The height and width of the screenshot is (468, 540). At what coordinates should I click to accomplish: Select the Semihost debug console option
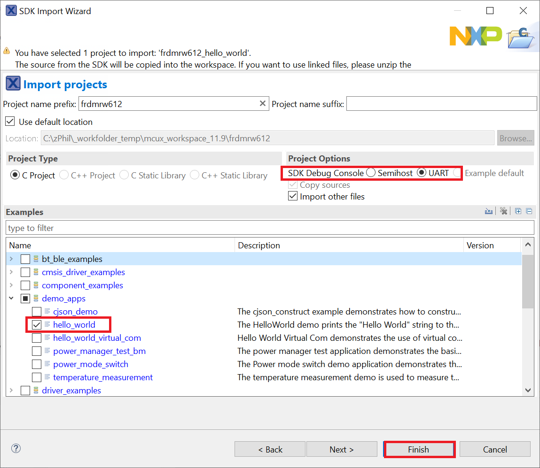371,173
